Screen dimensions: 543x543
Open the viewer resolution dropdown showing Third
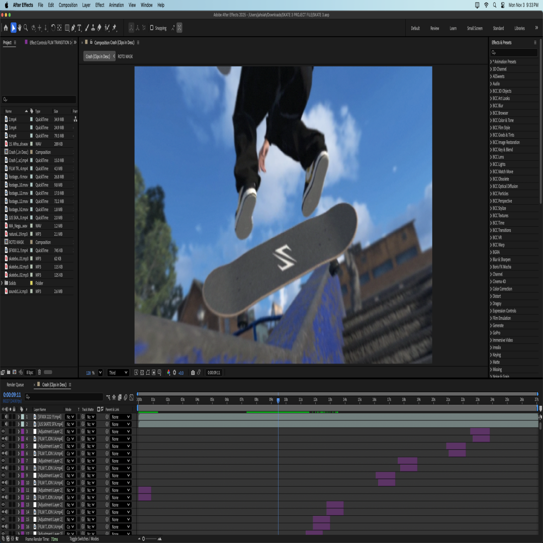pos(118,373)
